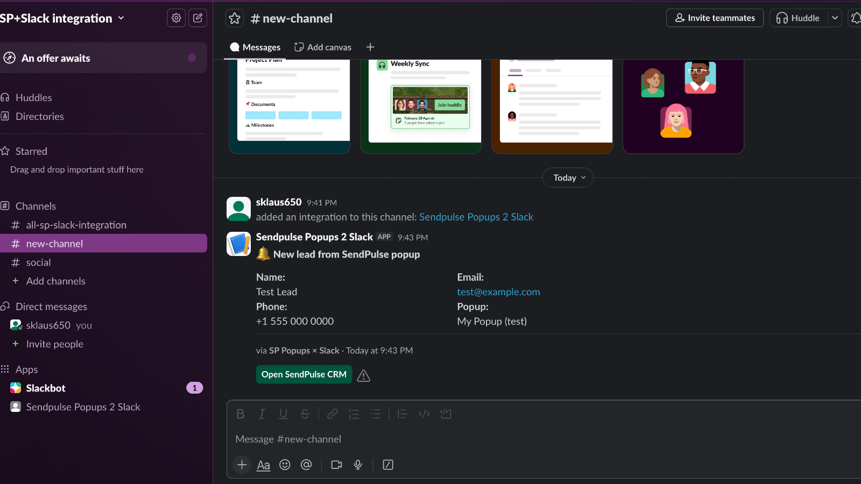
Task: Open slash shortcuts menu icon
Action: [388, 465]
